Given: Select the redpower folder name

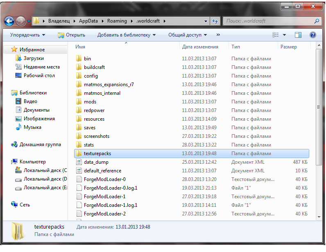Looking at the screenshot, I should click(x=94, y=110).
